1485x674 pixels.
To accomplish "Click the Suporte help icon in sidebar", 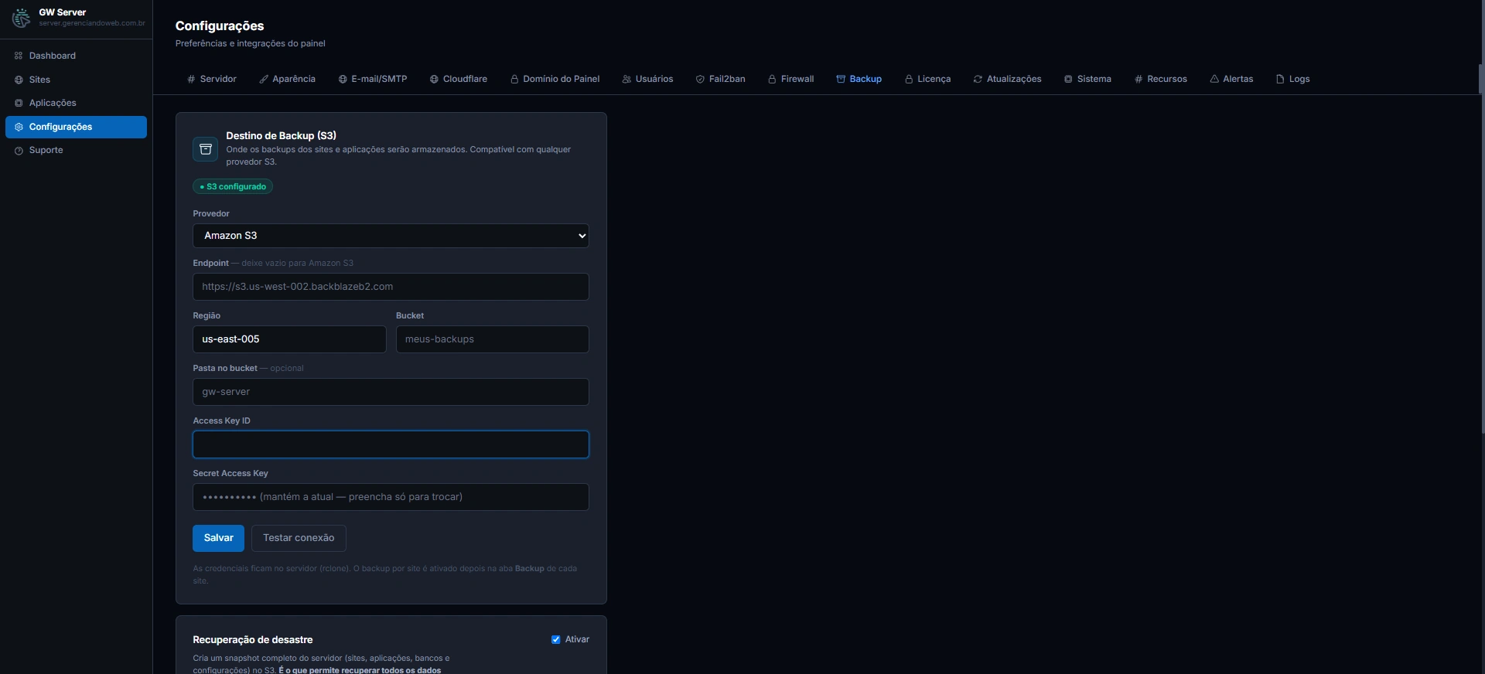I will 19,151.
